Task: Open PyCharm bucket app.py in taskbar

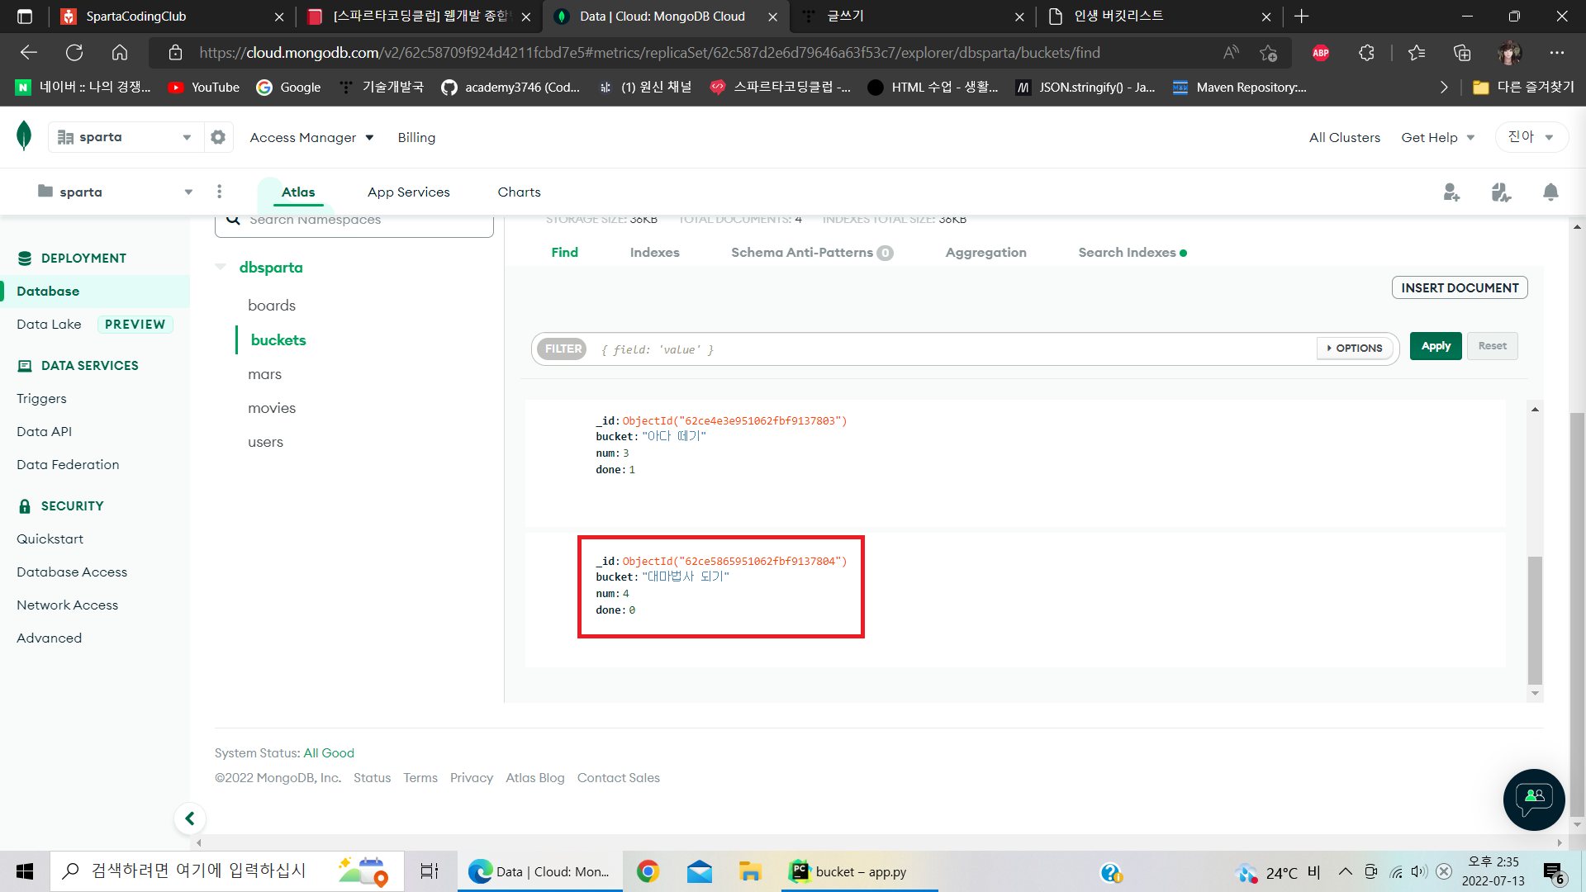Action: (x=859, y=871)
